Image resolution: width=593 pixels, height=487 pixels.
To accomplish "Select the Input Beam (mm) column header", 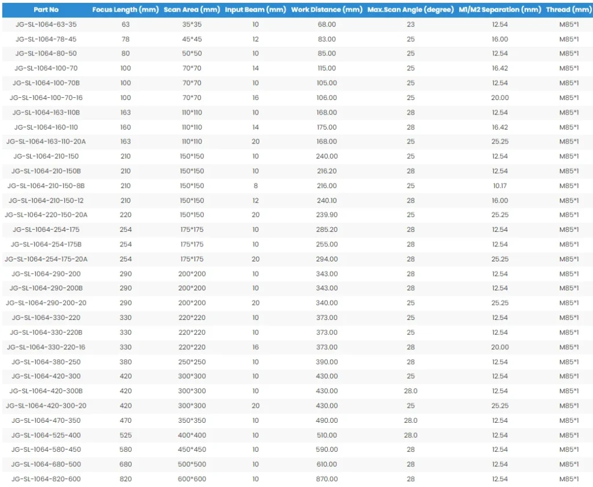I will tap(255, 10).
